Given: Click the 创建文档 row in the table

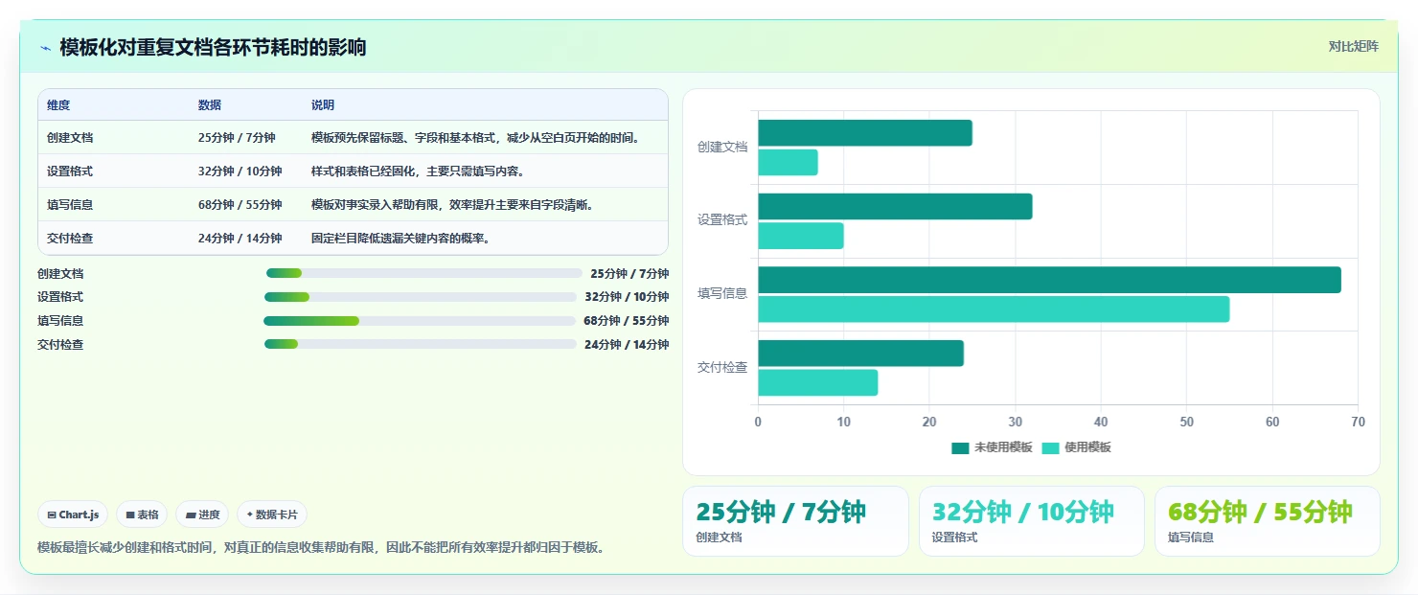Looking at the screenshot, I should [x=353, y=138].
